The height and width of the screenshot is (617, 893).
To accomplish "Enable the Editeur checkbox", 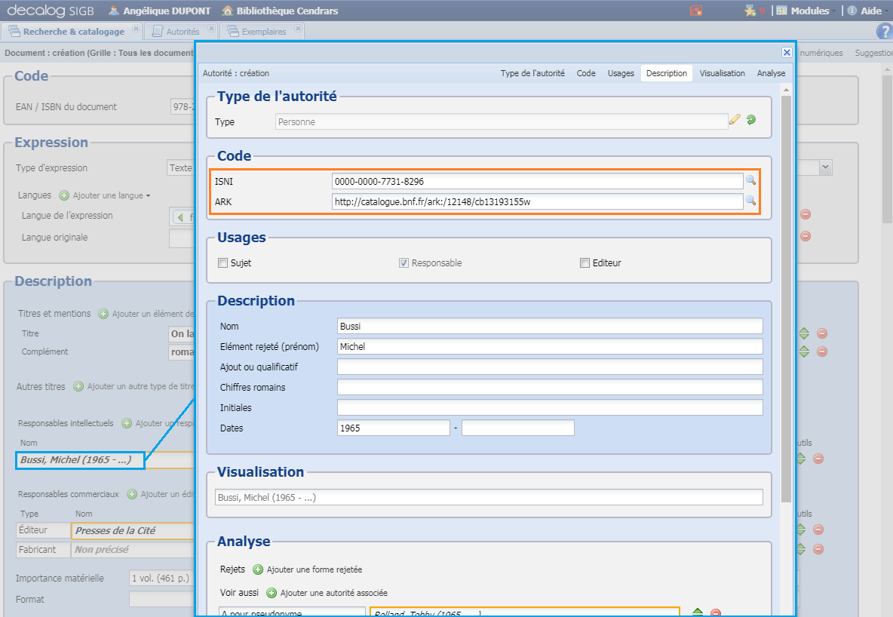I will 585,262.
